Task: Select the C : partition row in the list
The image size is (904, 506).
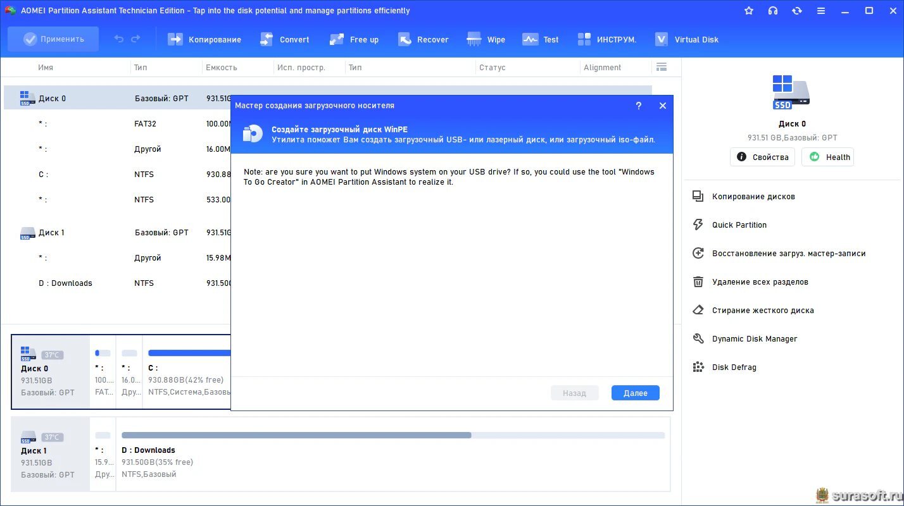Action: (x=116, y=174)
